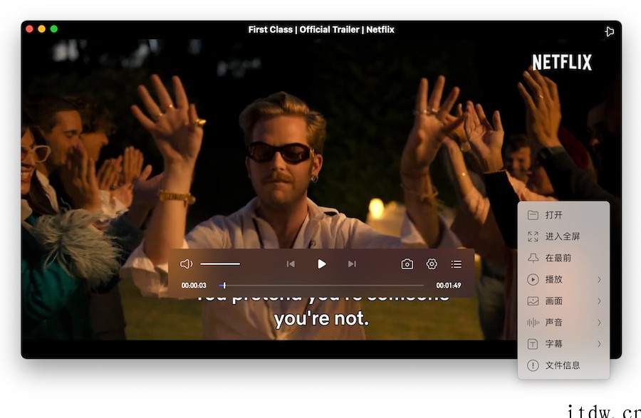Expand the 字幕 subtitle submenu
The width and height of the screenshot is (641, 418).
(563, 343)
